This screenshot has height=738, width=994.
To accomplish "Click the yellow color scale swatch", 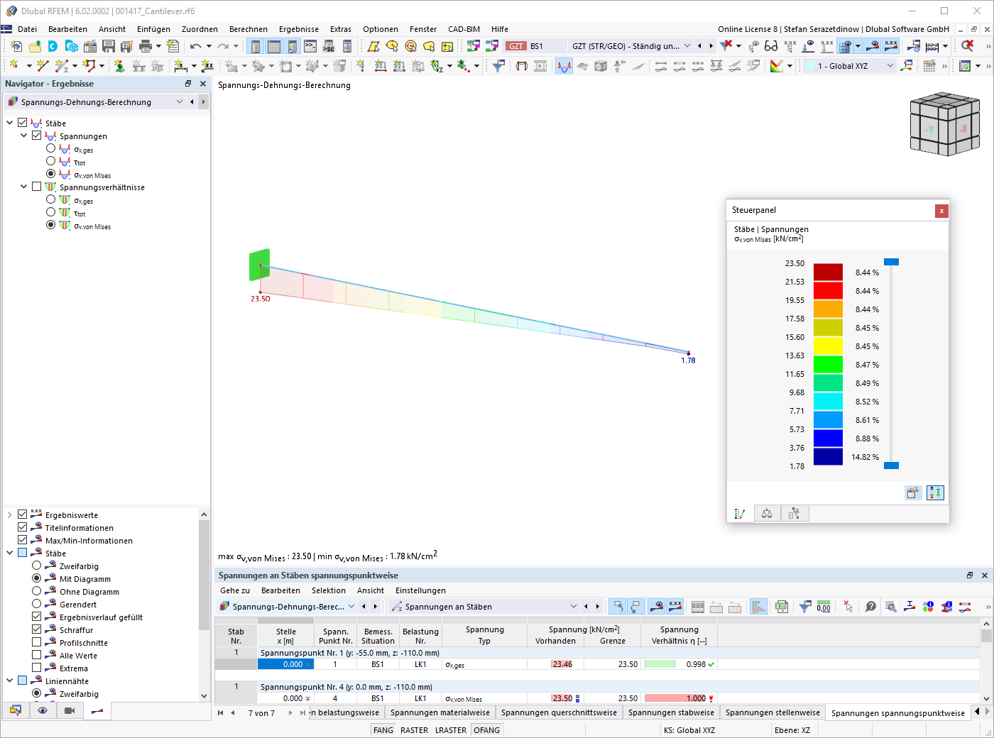I will pos(828,346).
